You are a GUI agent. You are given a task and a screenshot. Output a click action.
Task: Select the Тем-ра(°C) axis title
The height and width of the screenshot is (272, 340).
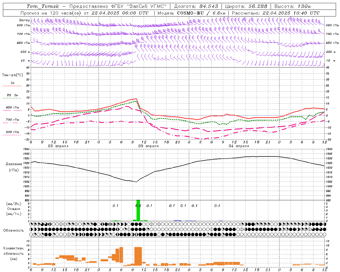(12, 75)
